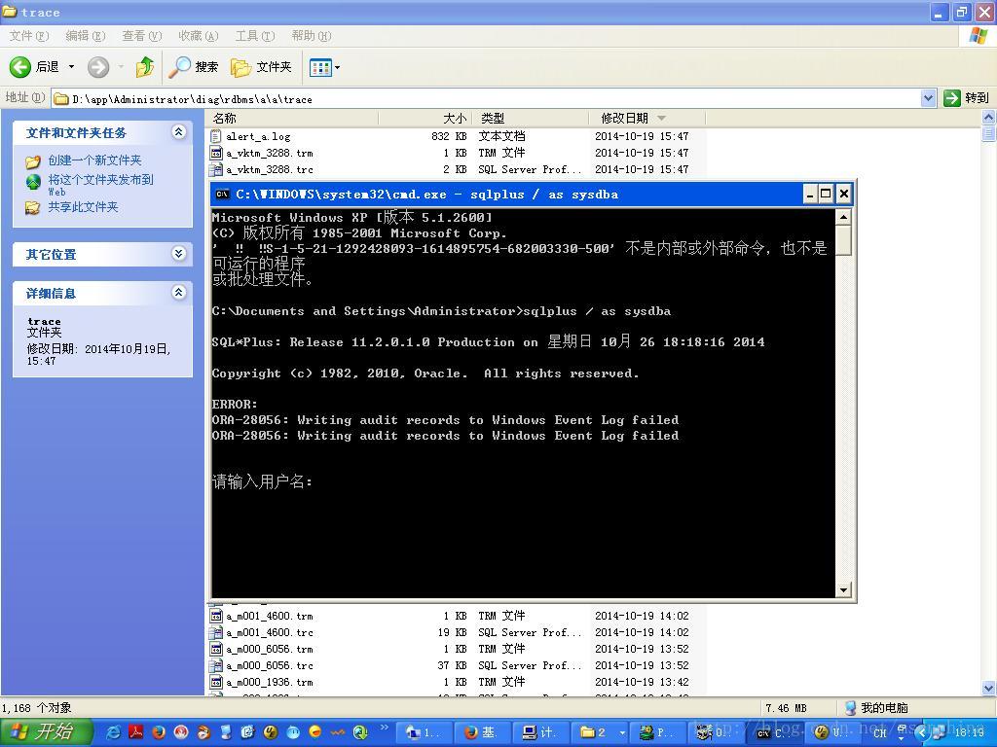Image resolution: width=997 pixels, height=747 pixels.
Task: Sort by Name (名称) column header
Action: [x=293, y=118]
